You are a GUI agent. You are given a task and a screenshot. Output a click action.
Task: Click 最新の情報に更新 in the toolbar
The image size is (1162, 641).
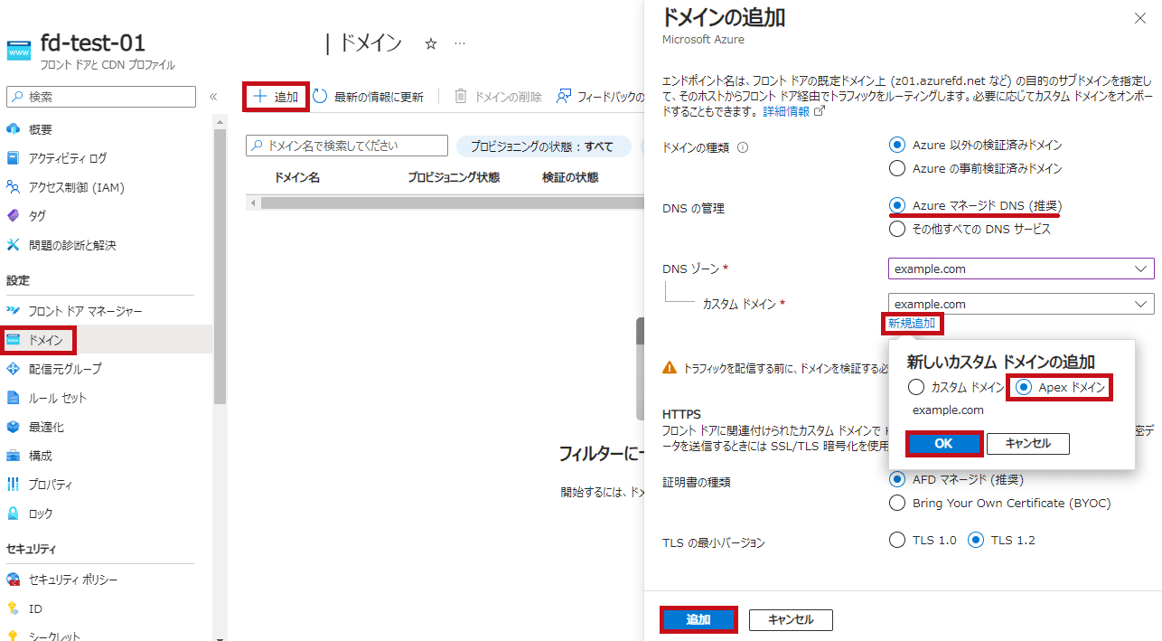368,97
